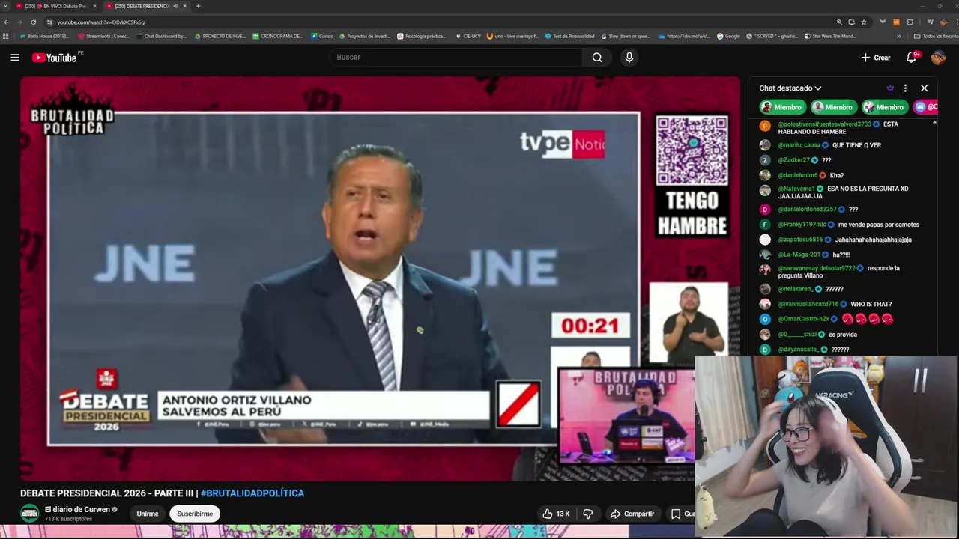Click username @Franky1197mlc in chat
The width and height of the screenshot is (959, 539).
point(802,225)
